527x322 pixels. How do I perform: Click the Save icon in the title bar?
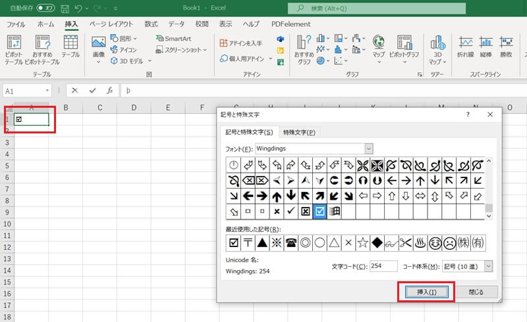coord(65,9)
